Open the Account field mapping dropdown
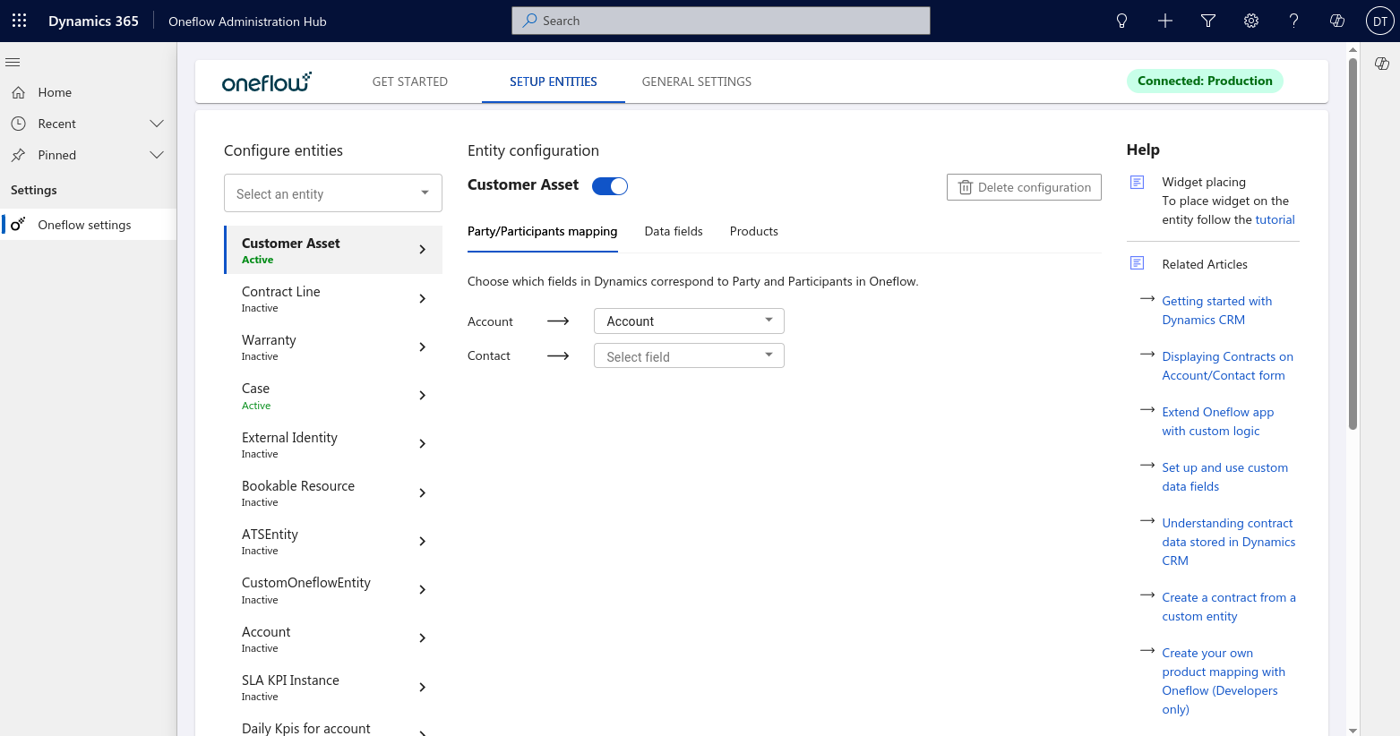The height and width of the screenshot is (736, 1400). pos(689,321)
